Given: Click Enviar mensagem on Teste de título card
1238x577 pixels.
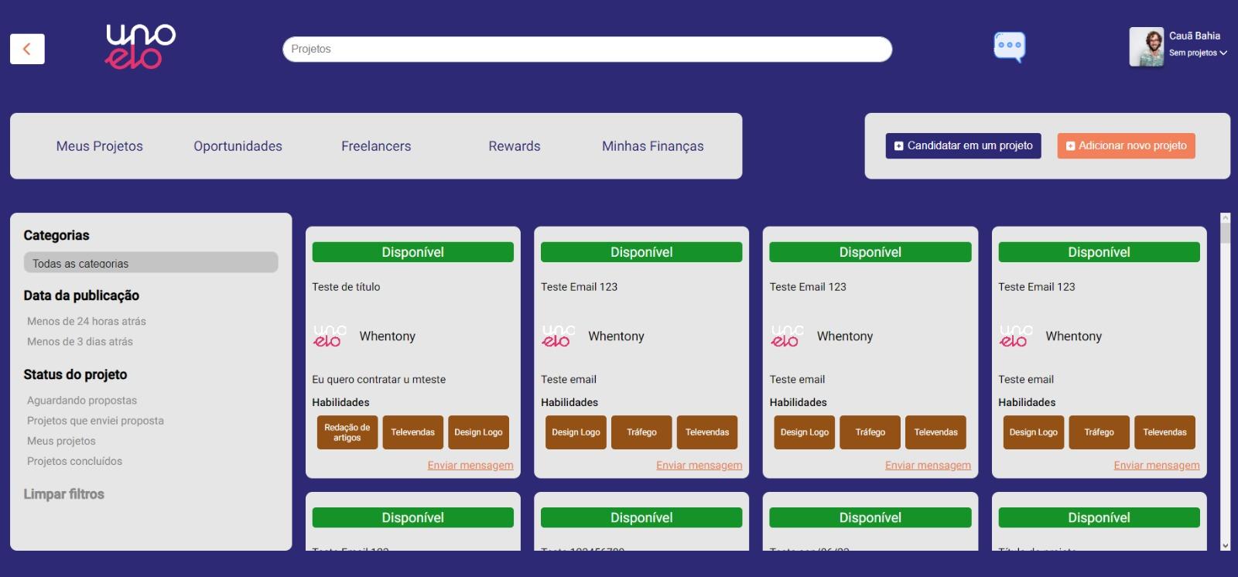Looking at the screenshot, I should tap(470, 465).
